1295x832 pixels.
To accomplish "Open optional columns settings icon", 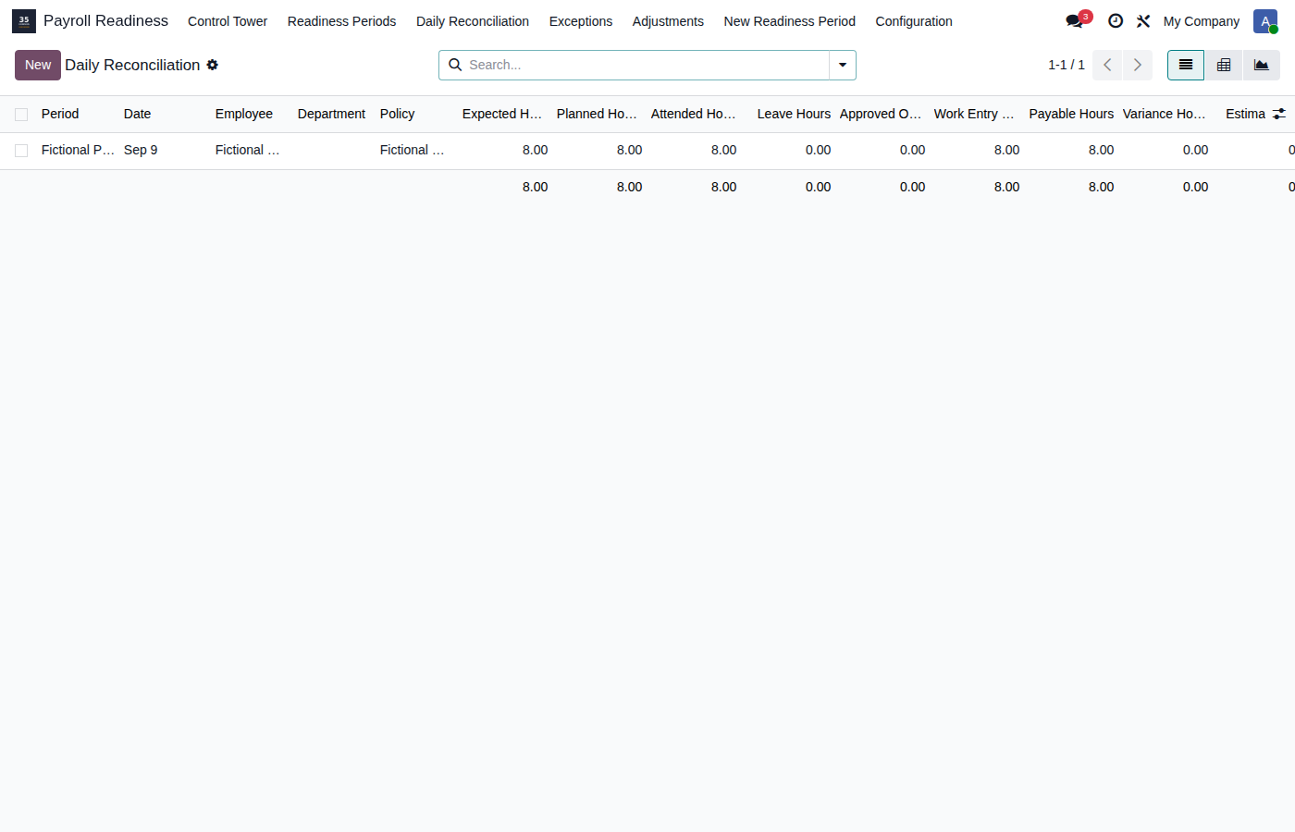I will point(1279,114).
